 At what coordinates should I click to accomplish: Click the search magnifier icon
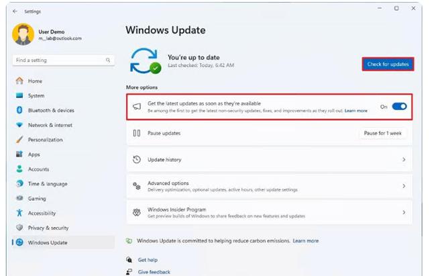pyautogui.click(x=108, y=60)
